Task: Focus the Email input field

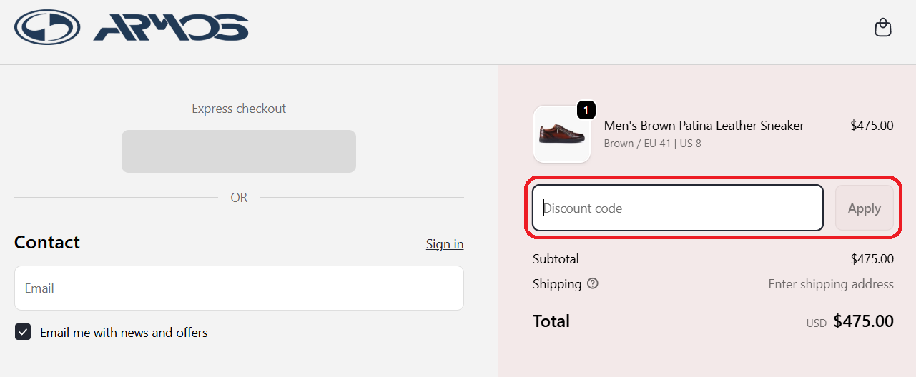Action: click(x=239, y=288)
